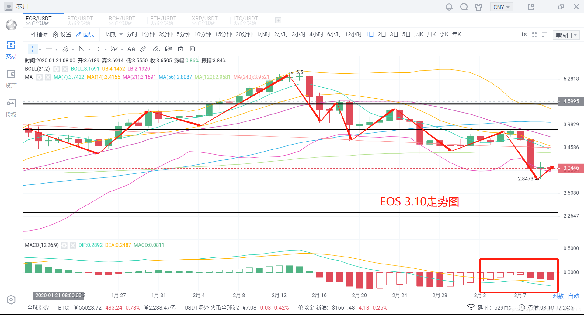The height and width of the screenshot is (315, 584).
Task: Click the 4.5995 price axis marker
Action: 571,101
